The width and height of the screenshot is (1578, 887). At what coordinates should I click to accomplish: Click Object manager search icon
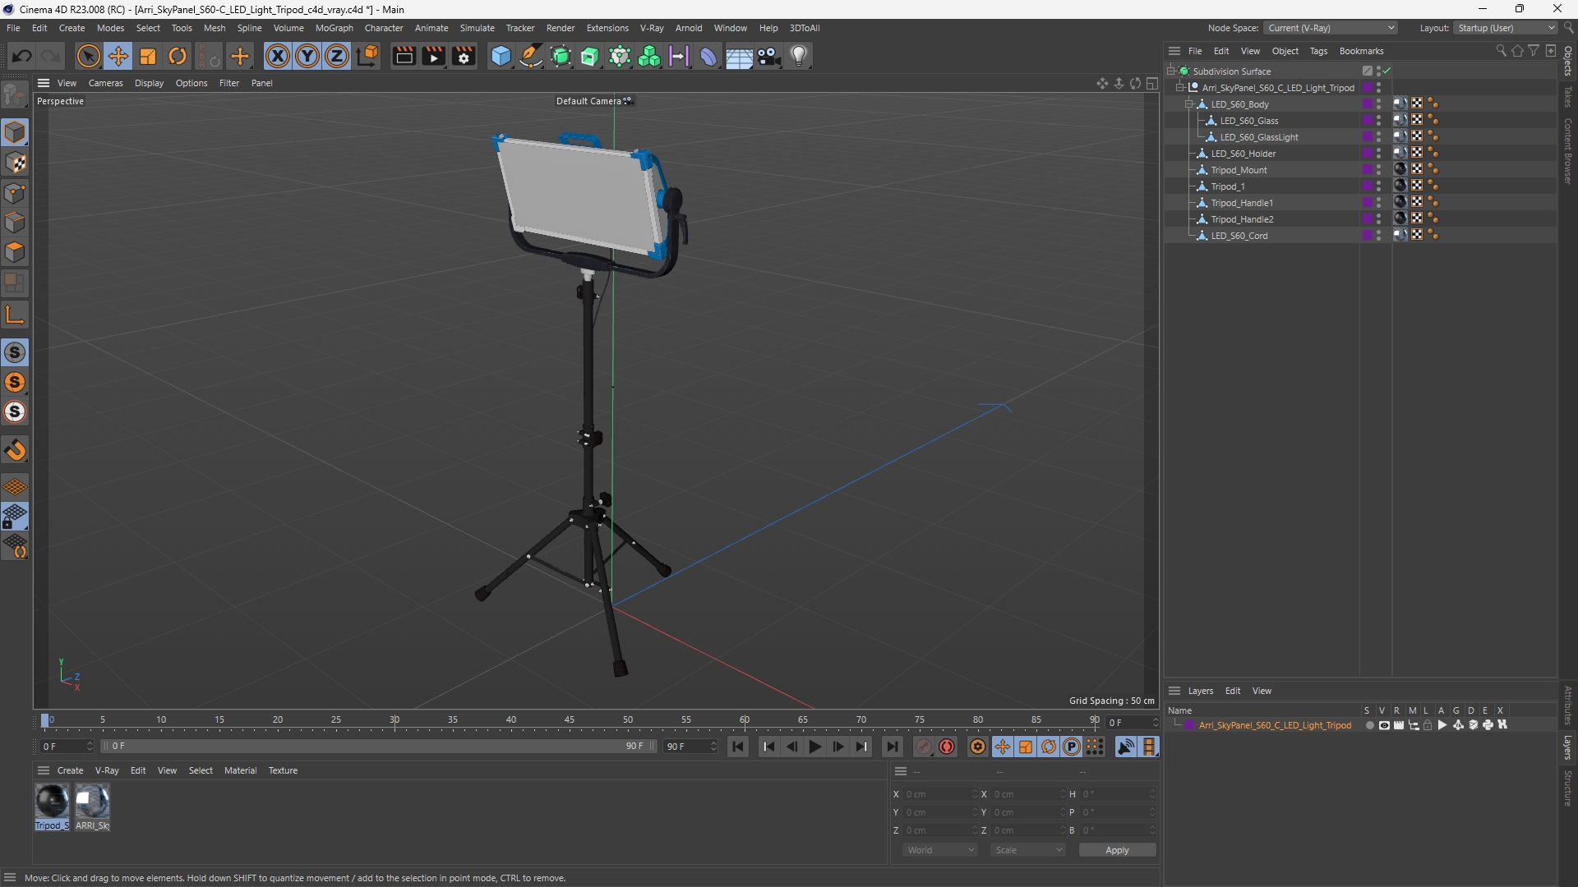(x=1501, y=51)
